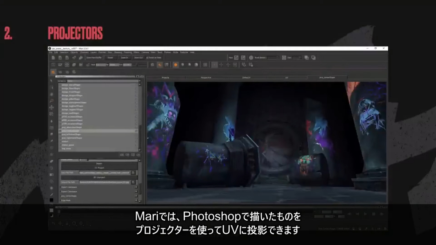Click the black foreground color swatch
Viewport: 436px width, 245px height.
tap(51, 200)
